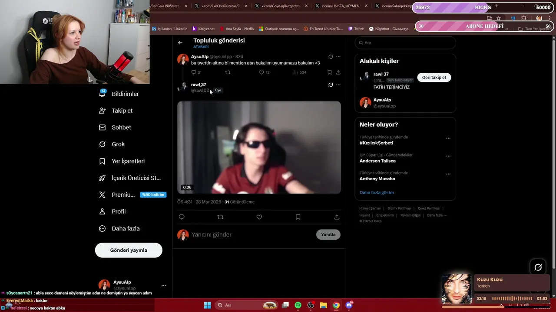Open rawl_37's profile from post author name

(199, 84)
